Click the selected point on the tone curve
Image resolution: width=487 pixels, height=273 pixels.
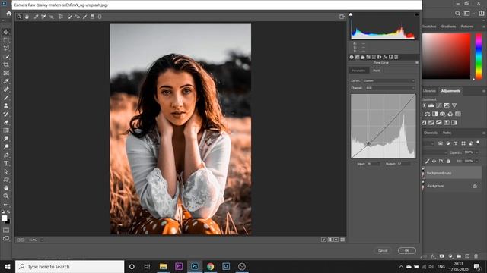pos(368,144)
